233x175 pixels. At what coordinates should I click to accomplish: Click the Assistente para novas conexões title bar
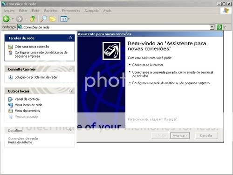150,34
